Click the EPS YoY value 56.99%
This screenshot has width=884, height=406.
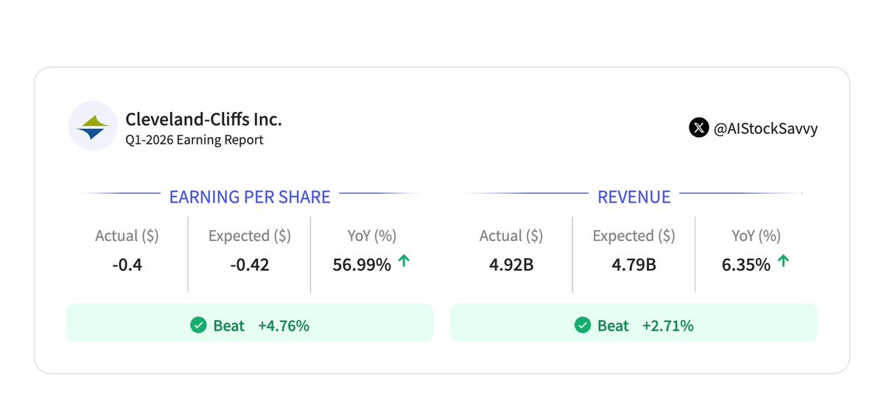tap(362, 265)
